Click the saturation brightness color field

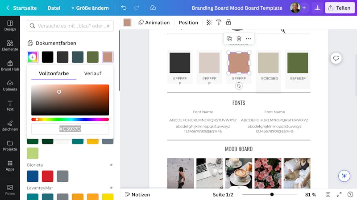click(x=70, y=100)
